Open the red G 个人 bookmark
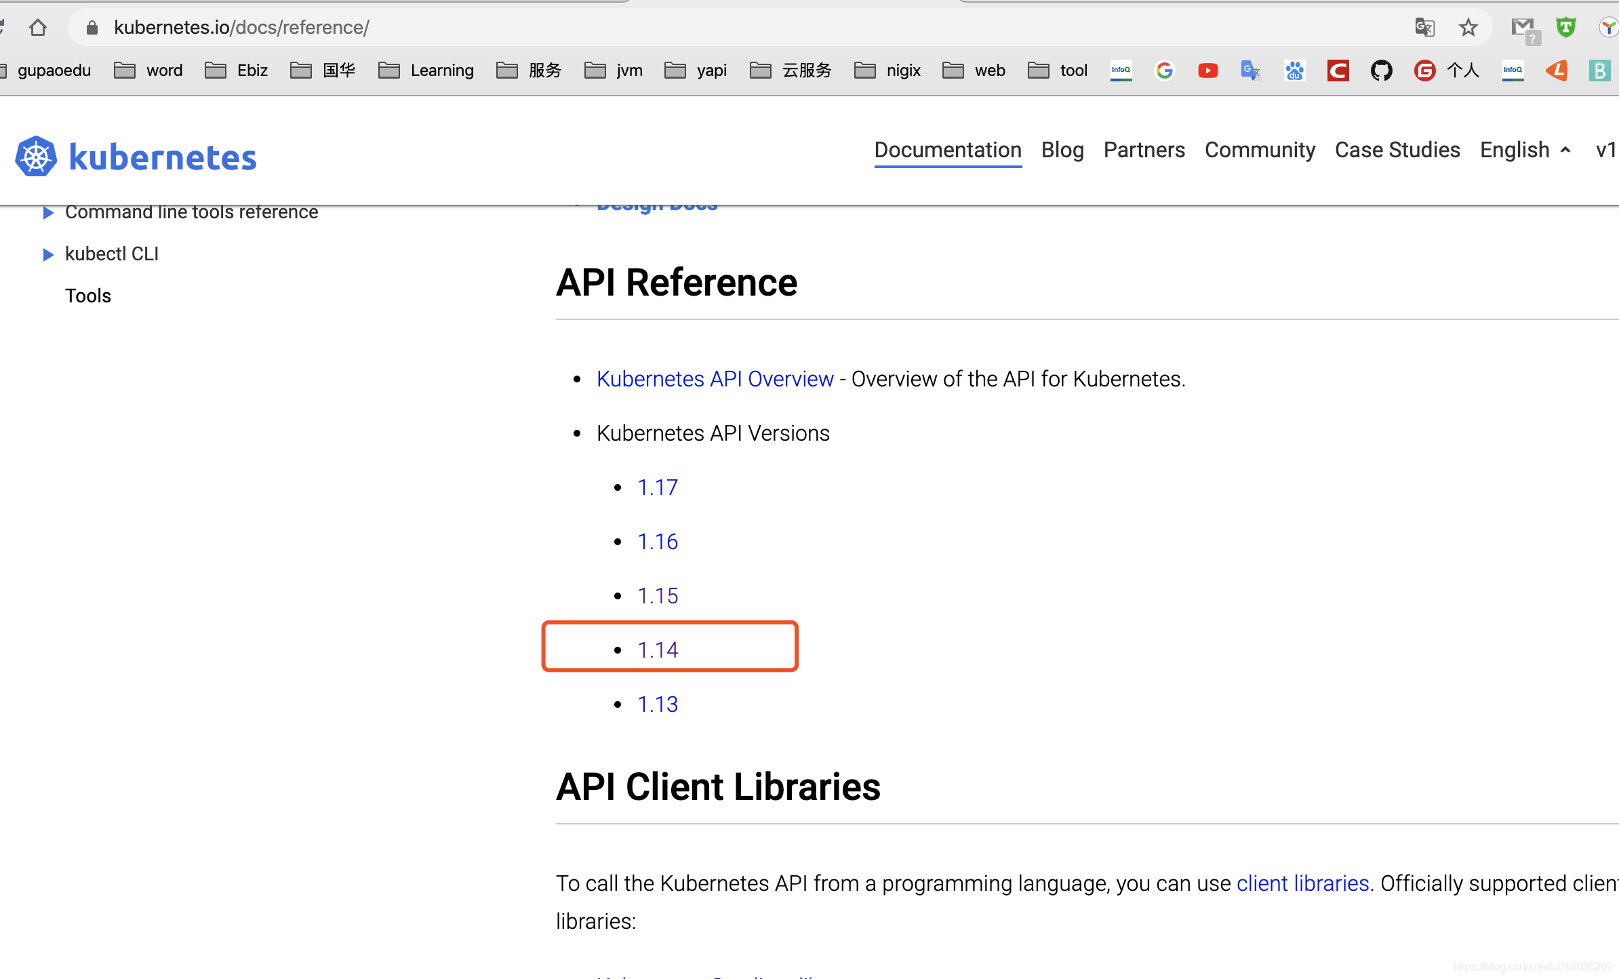This screenshot has width=1619, height=979. coord(1446,71)
